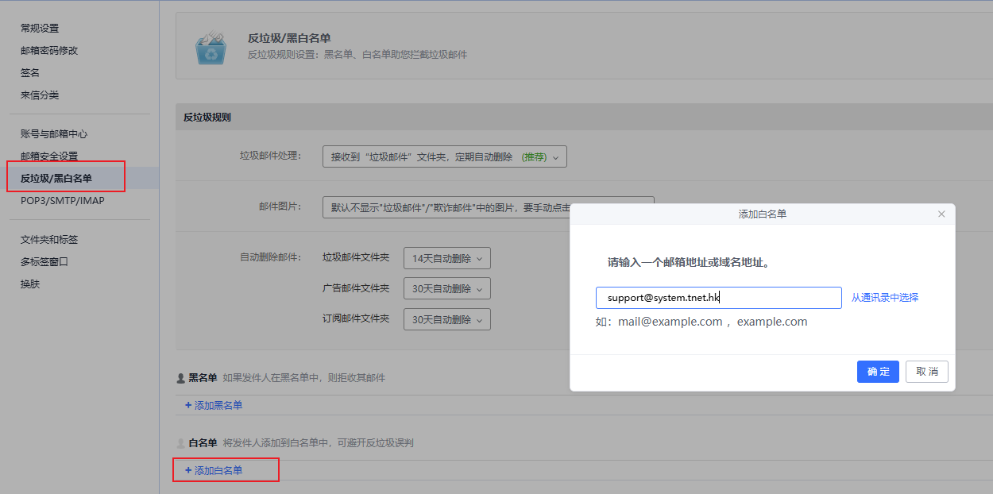Click the 确定 button in dialog
Image resolution: width=993 pixels, height=494 pixels.
click(x=878, y=372)
